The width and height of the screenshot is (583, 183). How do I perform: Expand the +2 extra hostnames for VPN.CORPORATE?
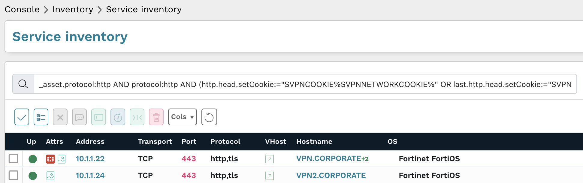click(365, 158)
